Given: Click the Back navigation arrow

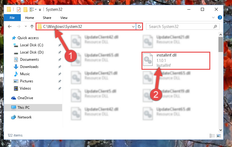Looking at the screenshot, I should click(10, 26).
